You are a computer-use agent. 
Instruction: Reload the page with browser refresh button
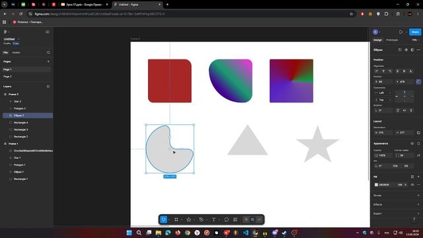coord(20,14)
